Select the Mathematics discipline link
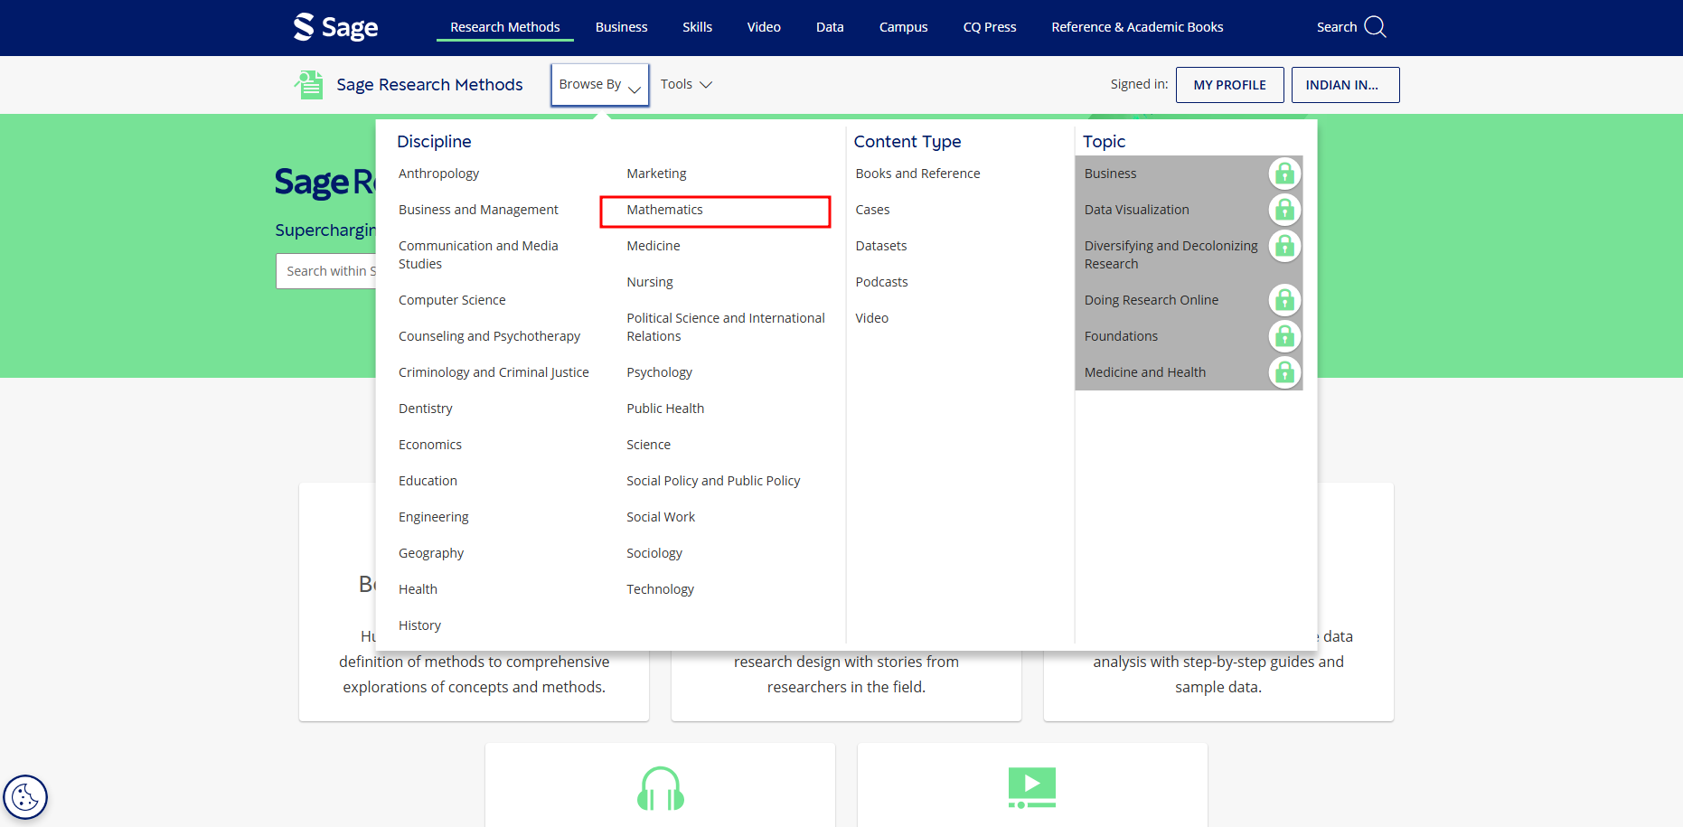The width and height of the screenshot is (1683, 827). (664, 210)
